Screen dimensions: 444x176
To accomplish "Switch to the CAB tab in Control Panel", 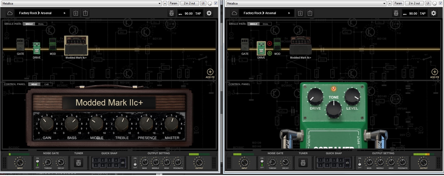I will (x=46, y=84).
